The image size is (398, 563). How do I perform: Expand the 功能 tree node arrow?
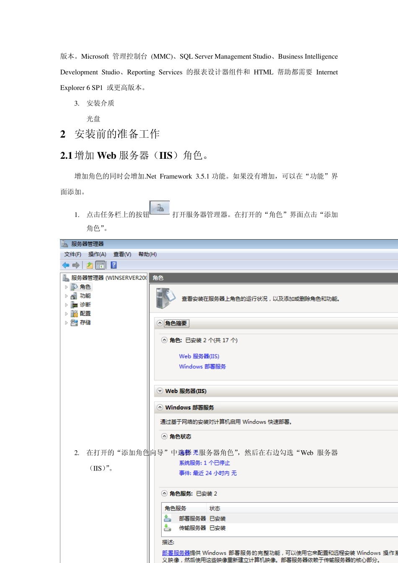coord(66,296)
